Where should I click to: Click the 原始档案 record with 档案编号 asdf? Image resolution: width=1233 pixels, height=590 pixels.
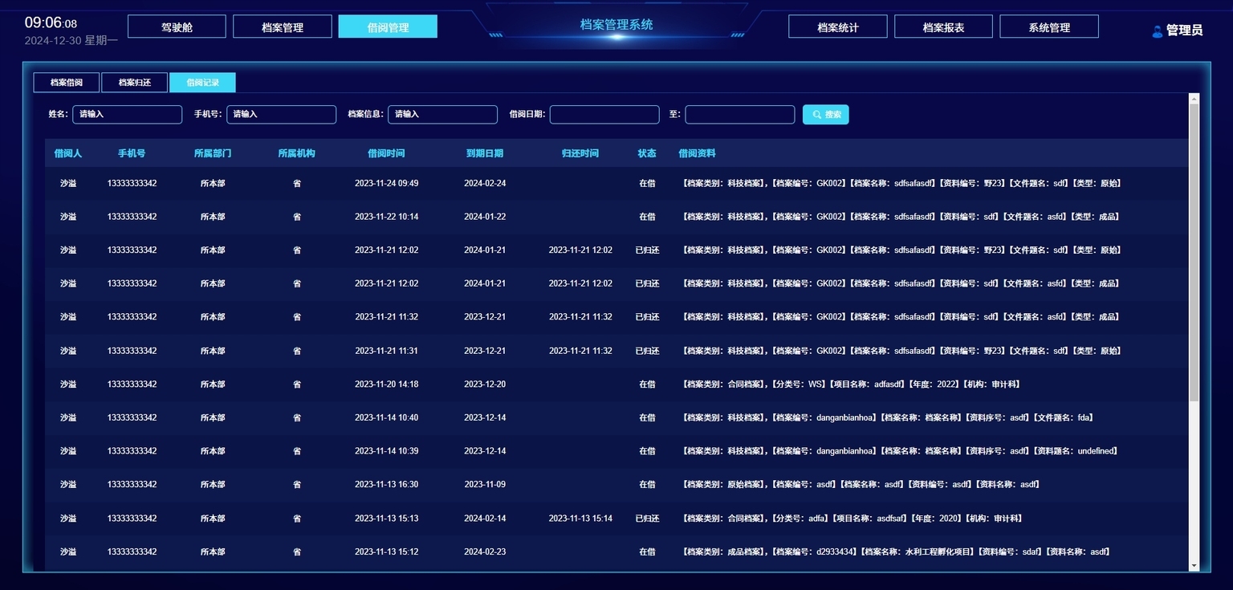coord(616,485)
